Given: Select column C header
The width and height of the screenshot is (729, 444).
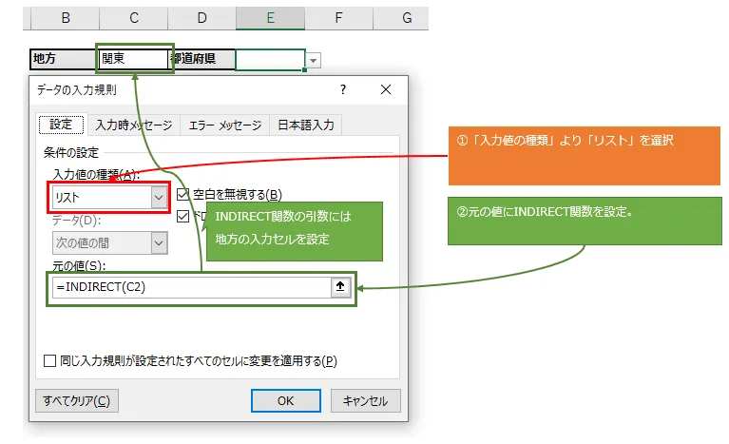Looking at the screenshot, I should [134, 18].
